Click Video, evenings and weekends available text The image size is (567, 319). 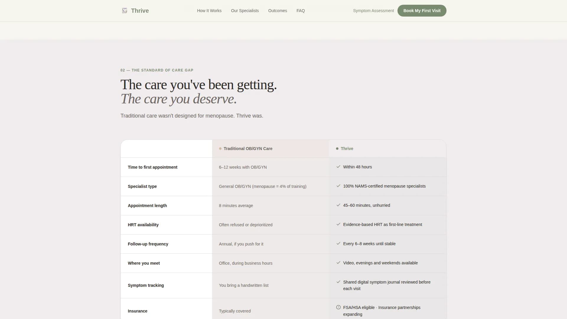pyautogui.click(x=380, y=263)
